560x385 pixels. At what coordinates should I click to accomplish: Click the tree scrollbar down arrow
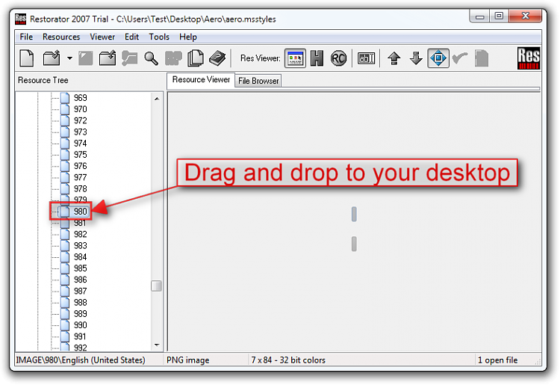tap(157, 345)
